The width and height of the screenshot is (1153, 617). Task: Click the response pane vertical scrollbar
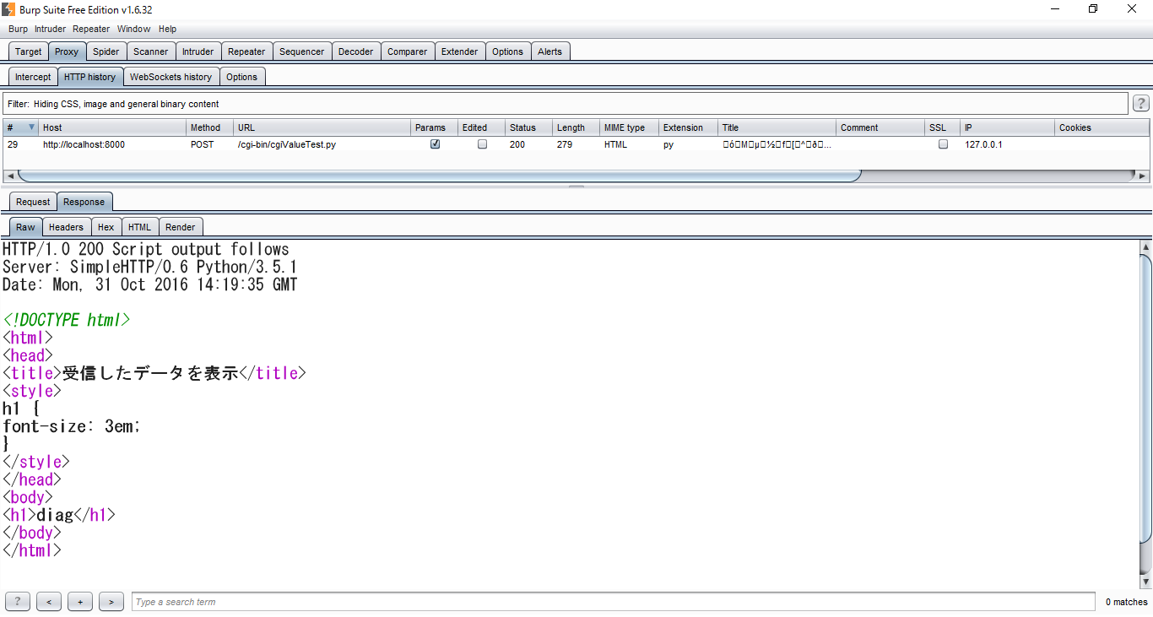coord(1145,397)
